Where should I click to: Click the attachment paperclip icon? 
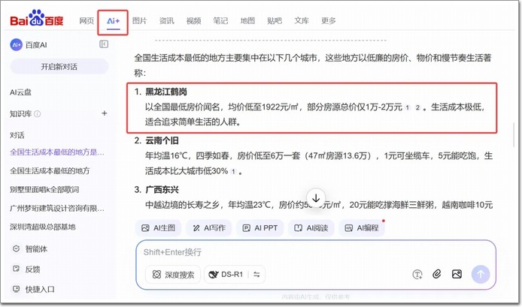coord(438,275)
